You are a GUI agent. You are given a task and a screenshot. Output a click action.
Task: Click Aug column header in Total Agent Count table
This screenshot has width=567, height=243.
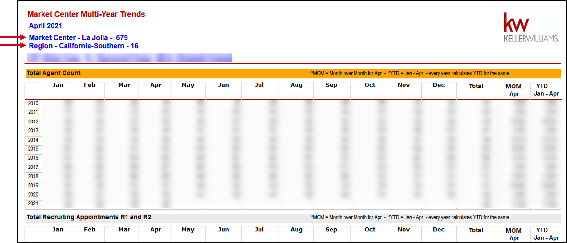(x=296, y=85)
